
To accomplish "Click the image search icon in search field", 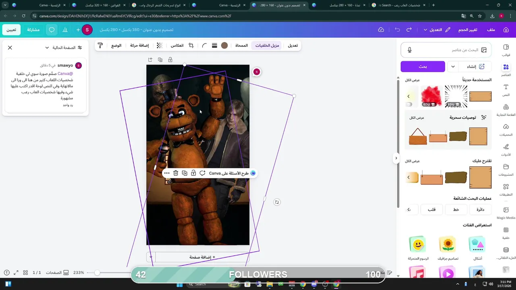I will pos(484,50).
